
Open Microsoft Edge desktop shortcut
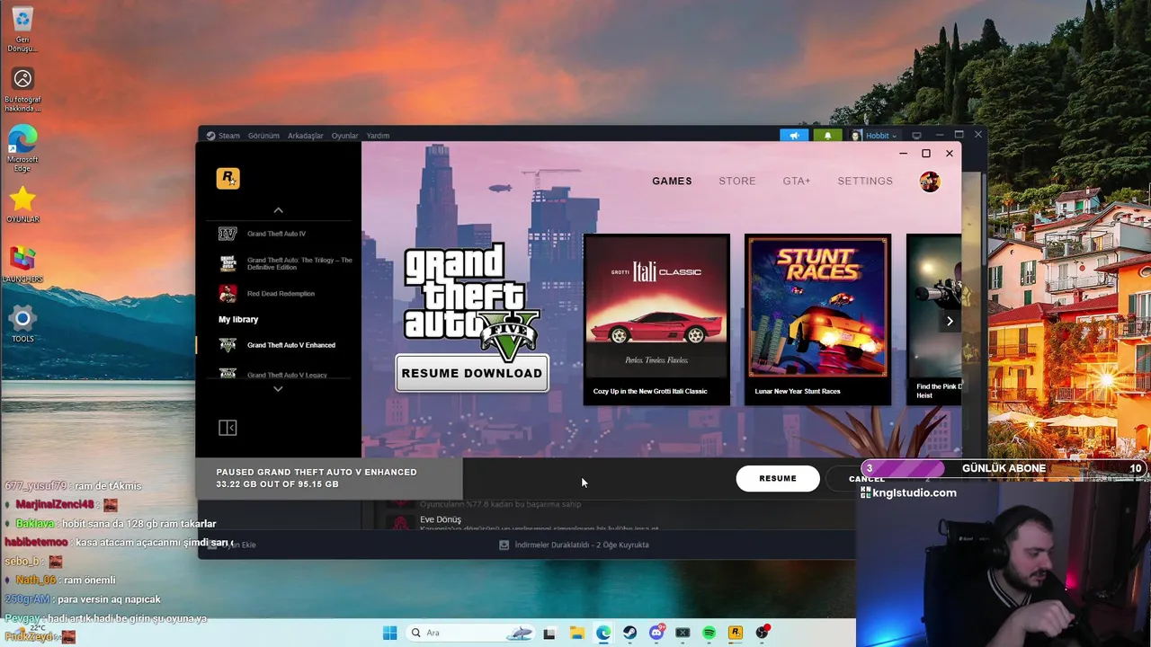coord(22,148)
